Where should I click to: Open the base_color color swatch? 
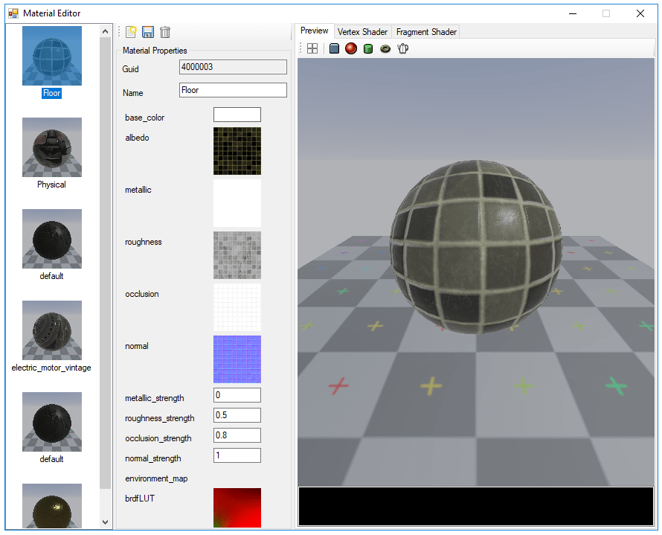[x=237, y=115]
